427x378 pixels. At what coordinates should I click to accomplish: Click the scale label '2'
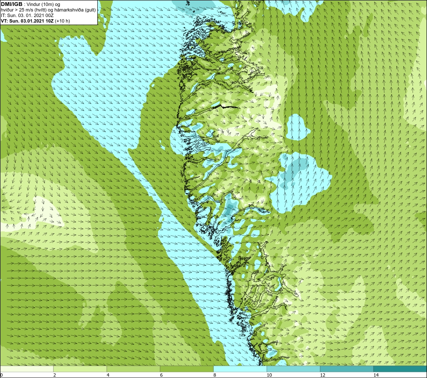point(55,375)
